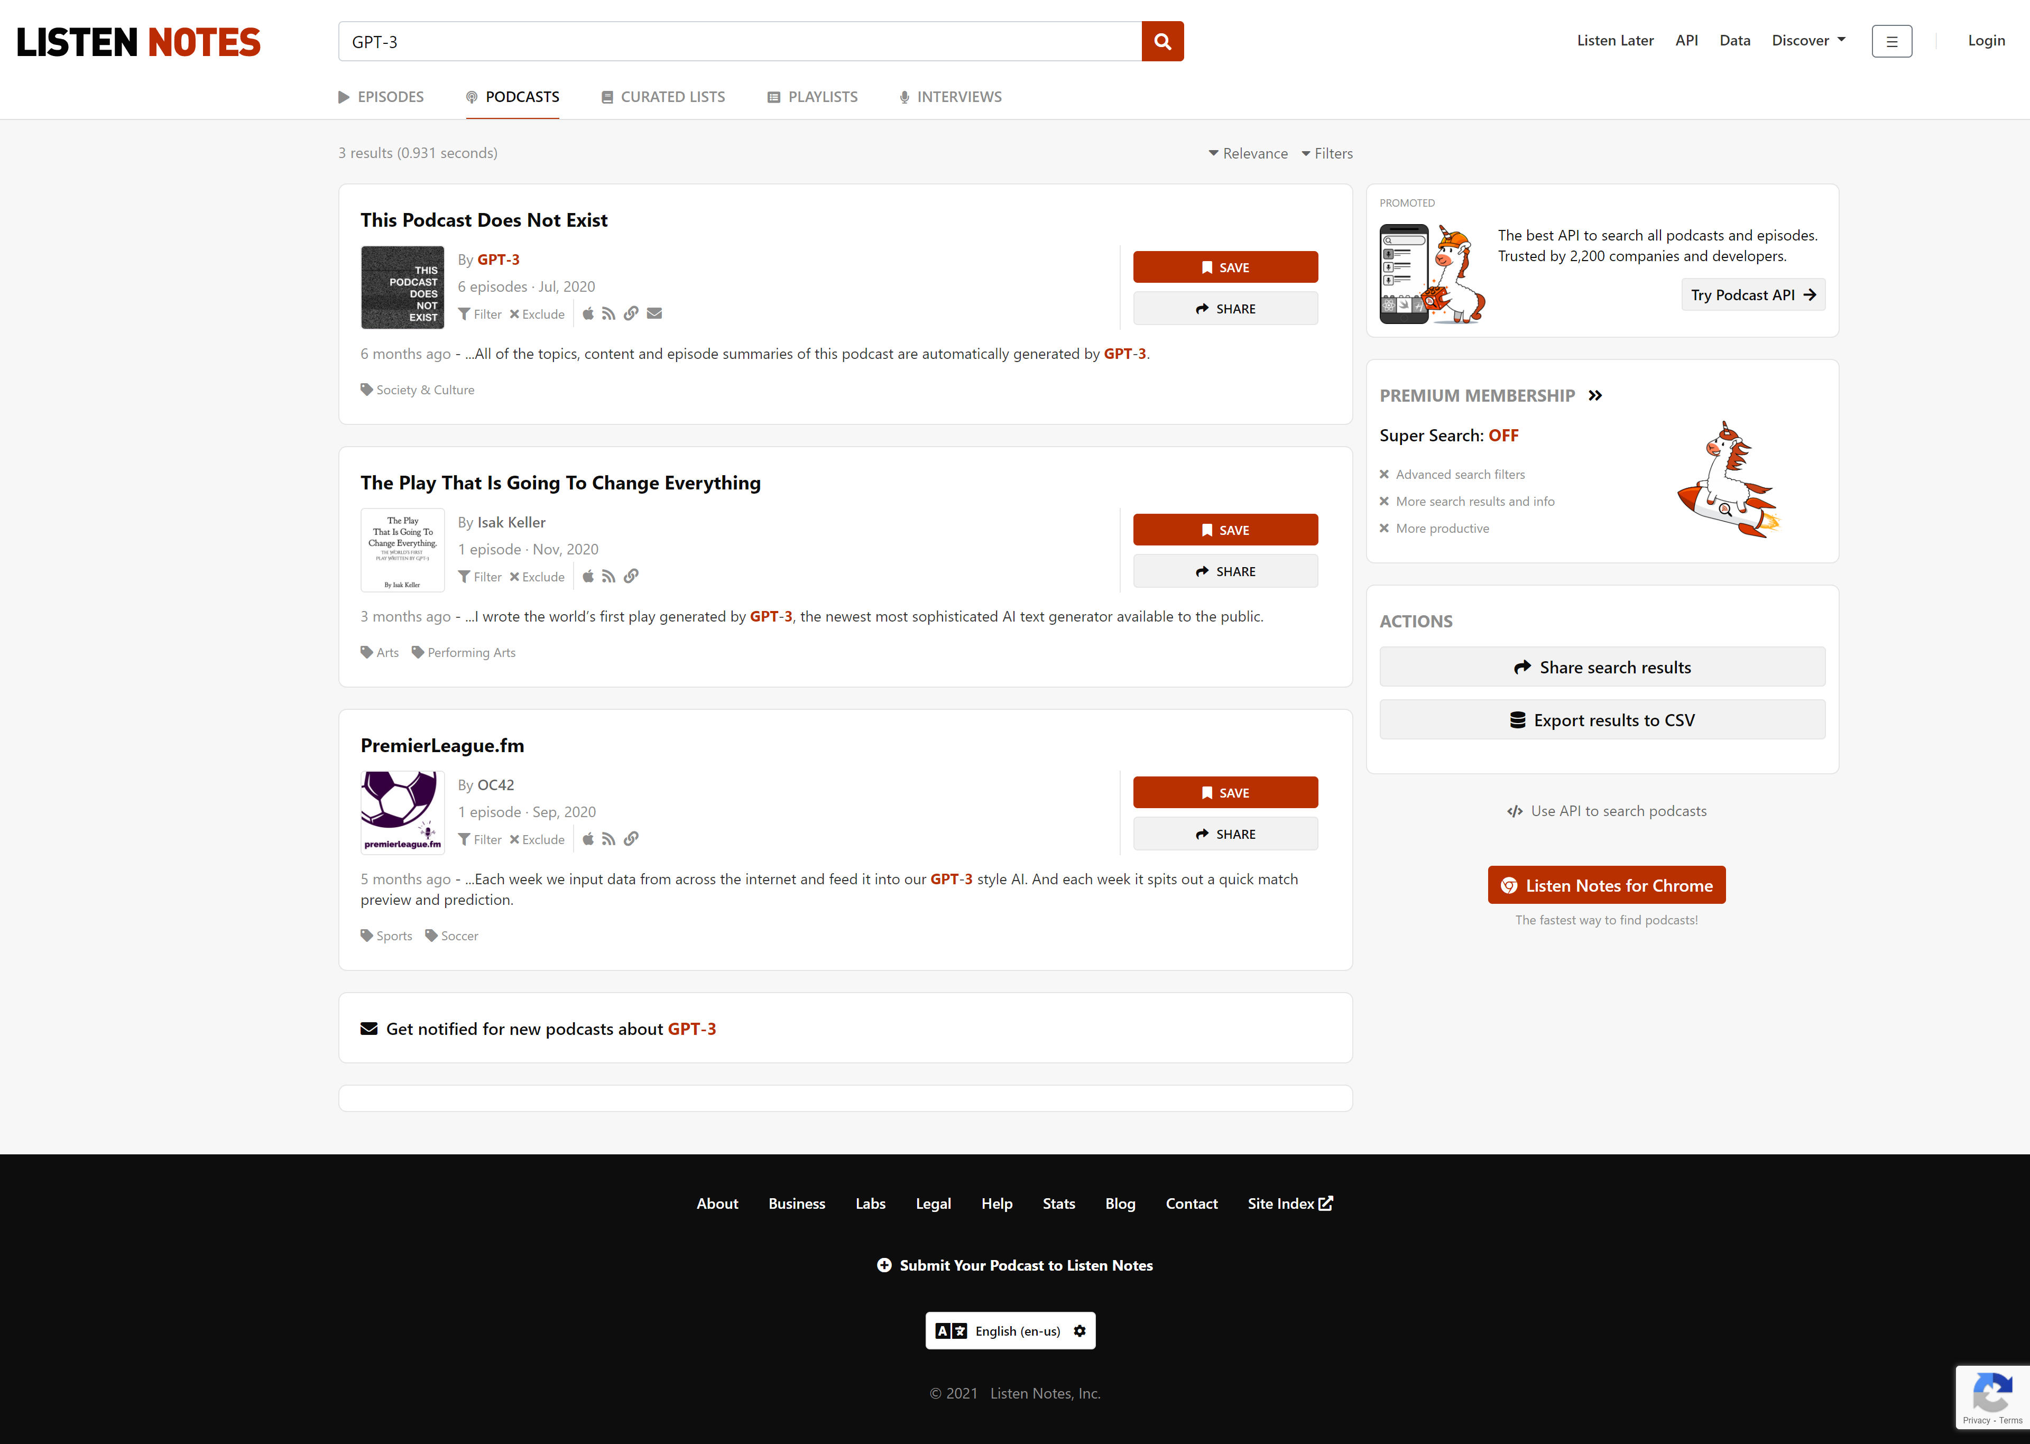Viewport: 2030px width, 1444px height.
Task: Click the GPT-3 search input field
Action: pyautogui.click(x=740, y=41)
